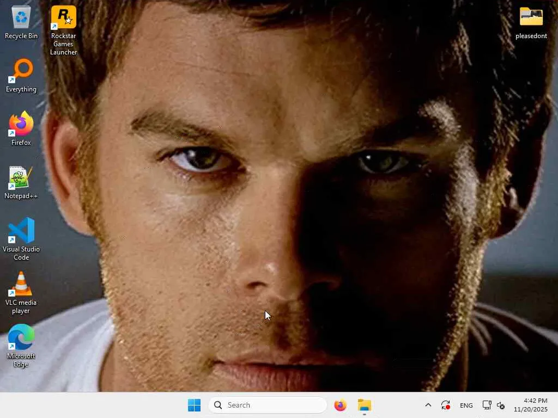
Task: Select the Recycle Bin desktop icon
Action: point(21,22)
